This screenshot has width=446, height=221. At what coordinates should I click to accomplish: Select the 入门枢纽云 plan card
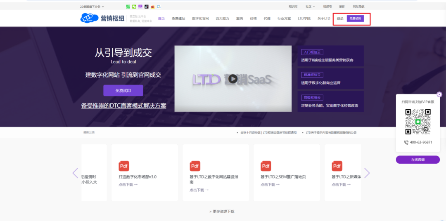pos(330,56)
